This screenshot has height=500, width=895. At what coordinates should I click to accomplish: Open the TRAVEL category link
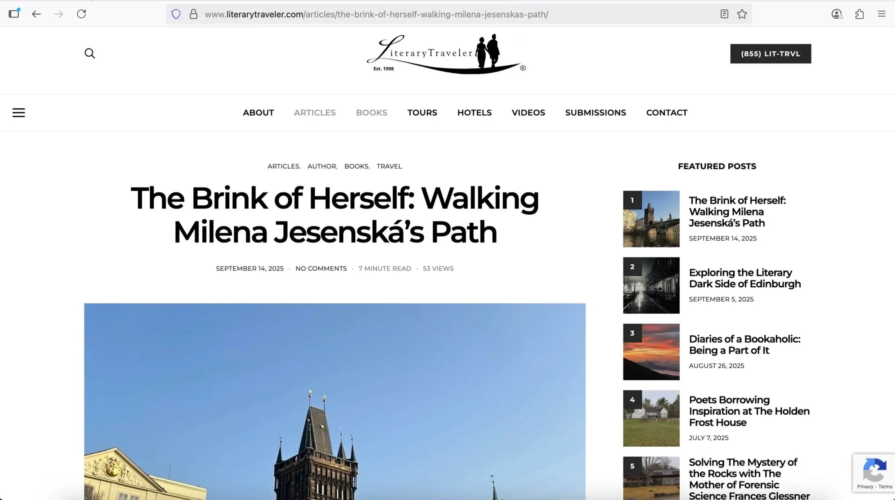[x=389, y=166]
